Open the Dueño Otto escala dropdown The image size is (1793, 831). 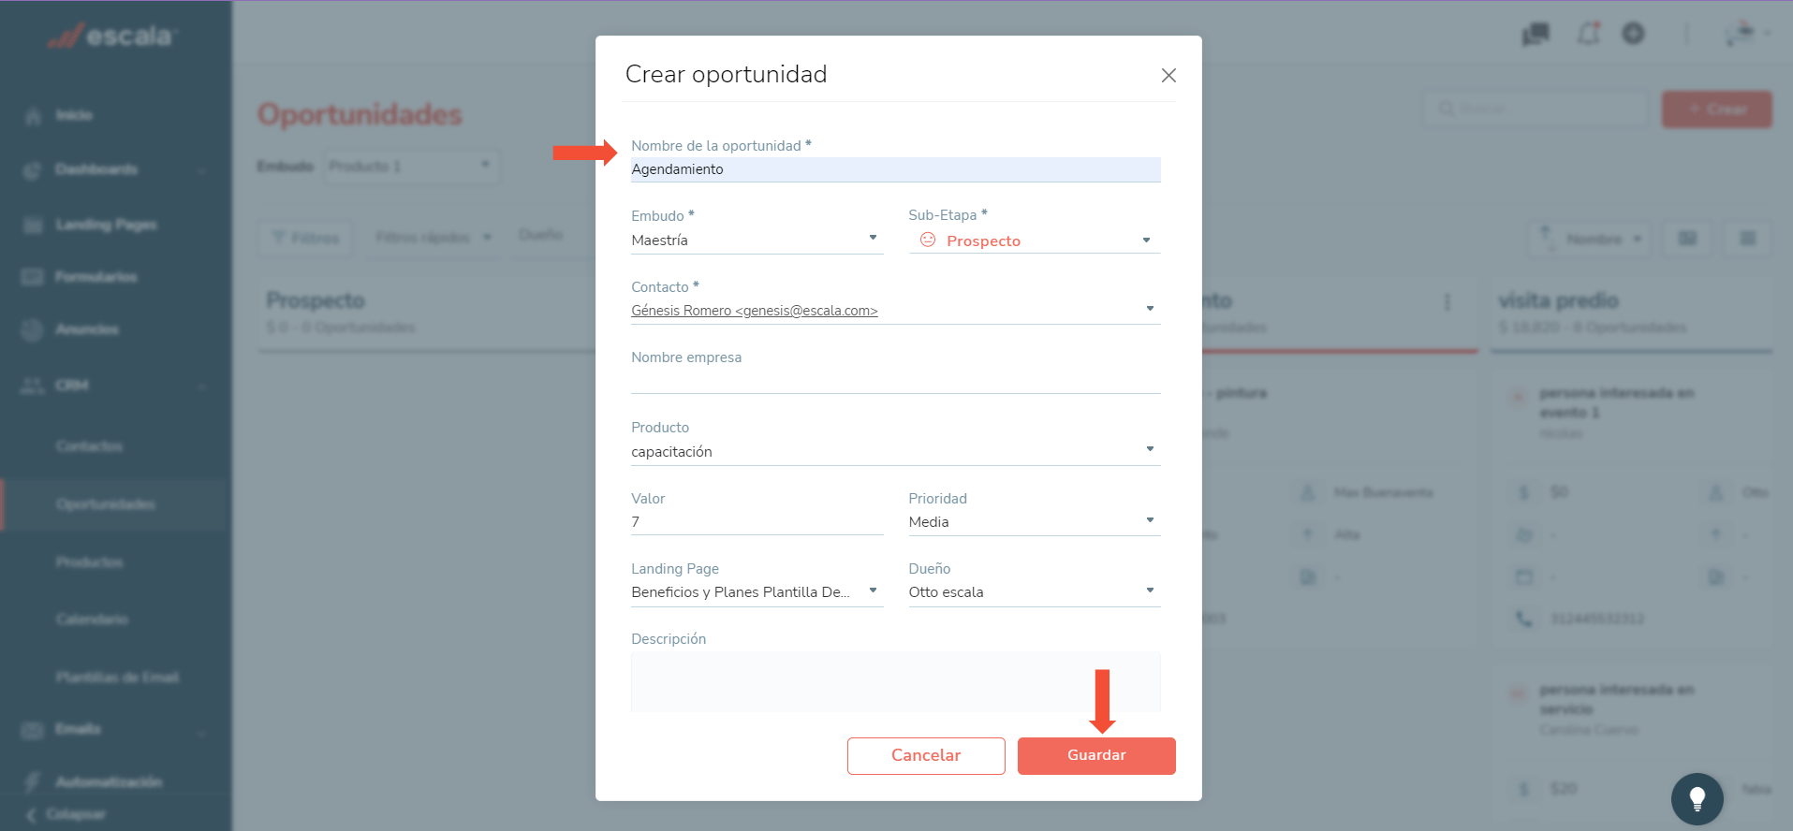coord(1035,591)
